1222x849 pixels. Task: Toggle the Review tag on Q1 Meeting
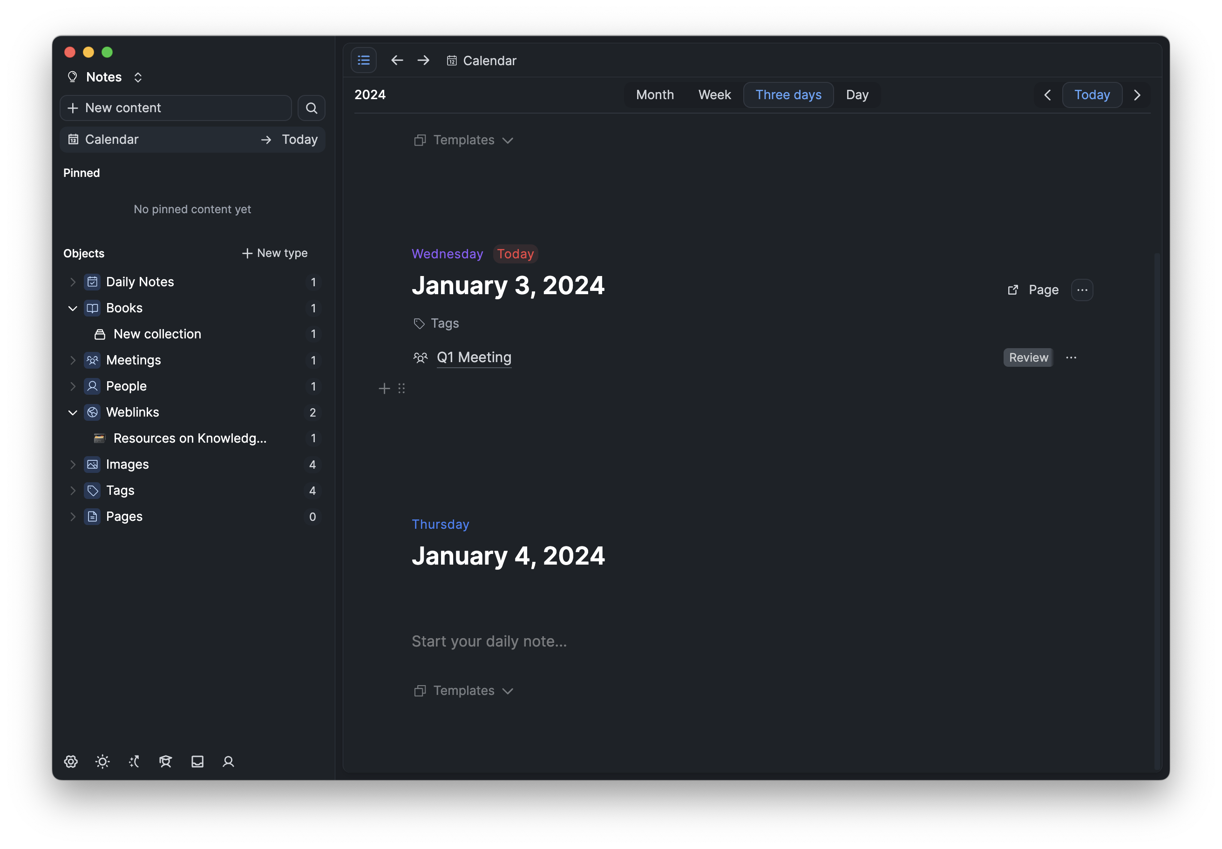tap(1028, 357)
